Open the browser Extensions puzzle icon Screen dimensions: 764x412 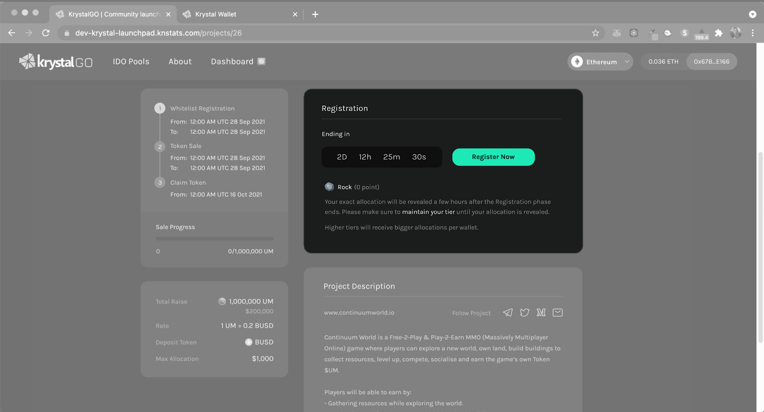pyautogui.click(x=718, y=33)
